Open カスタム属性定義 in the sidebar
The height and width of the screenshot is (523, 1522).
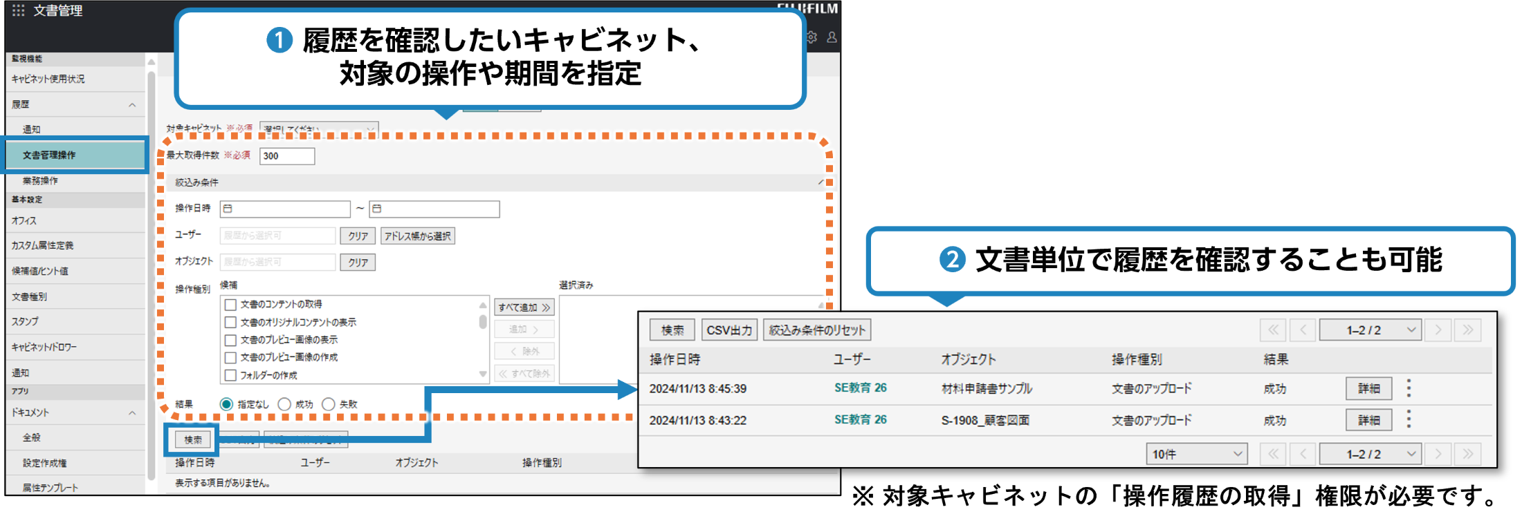click(75, 245)
